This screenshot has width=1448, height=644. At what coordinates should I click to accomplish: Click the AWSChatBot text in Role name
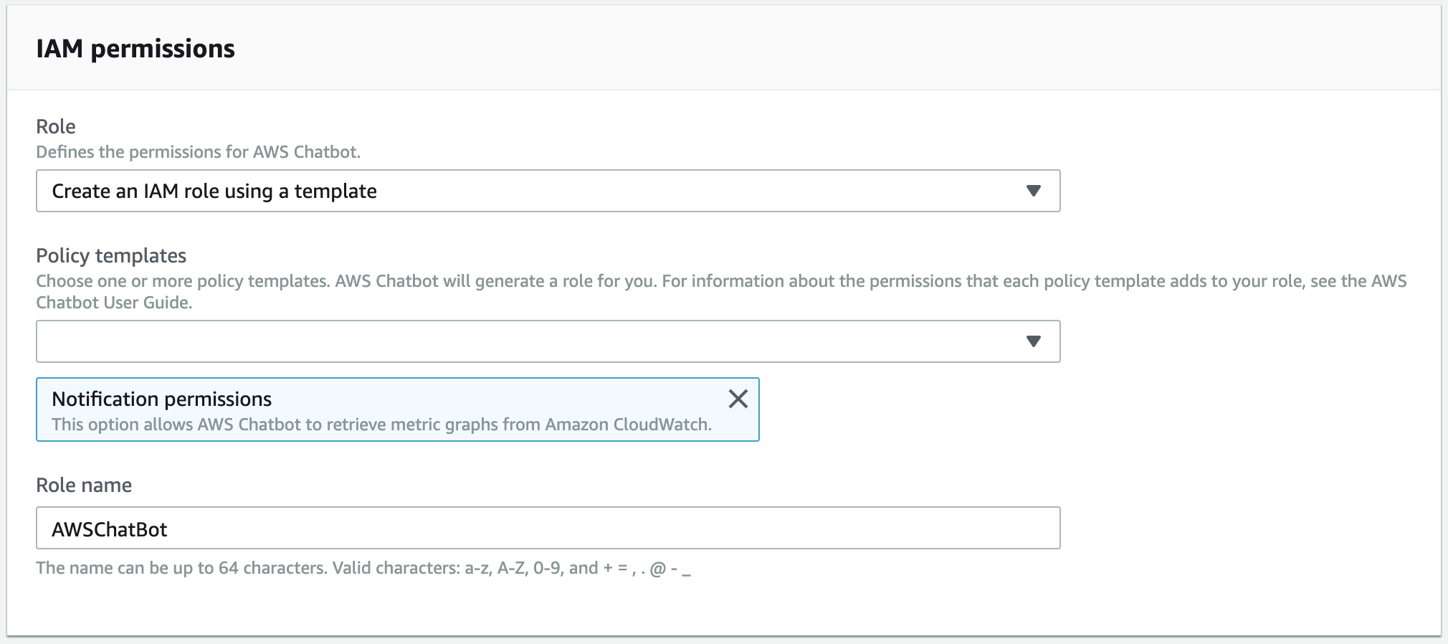tap(110, 529)
